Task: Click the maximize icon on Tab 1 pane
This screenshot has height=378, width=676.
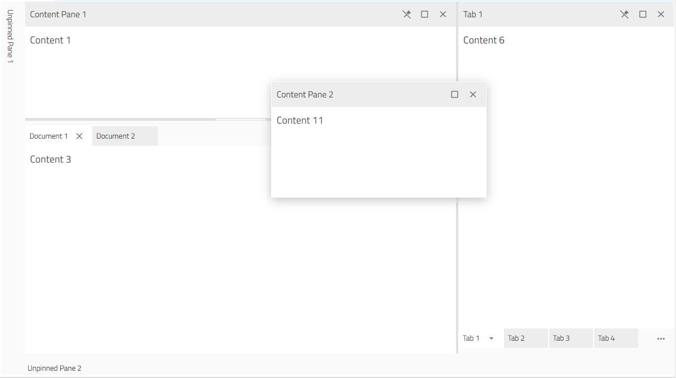Action: tap(643, 14)
